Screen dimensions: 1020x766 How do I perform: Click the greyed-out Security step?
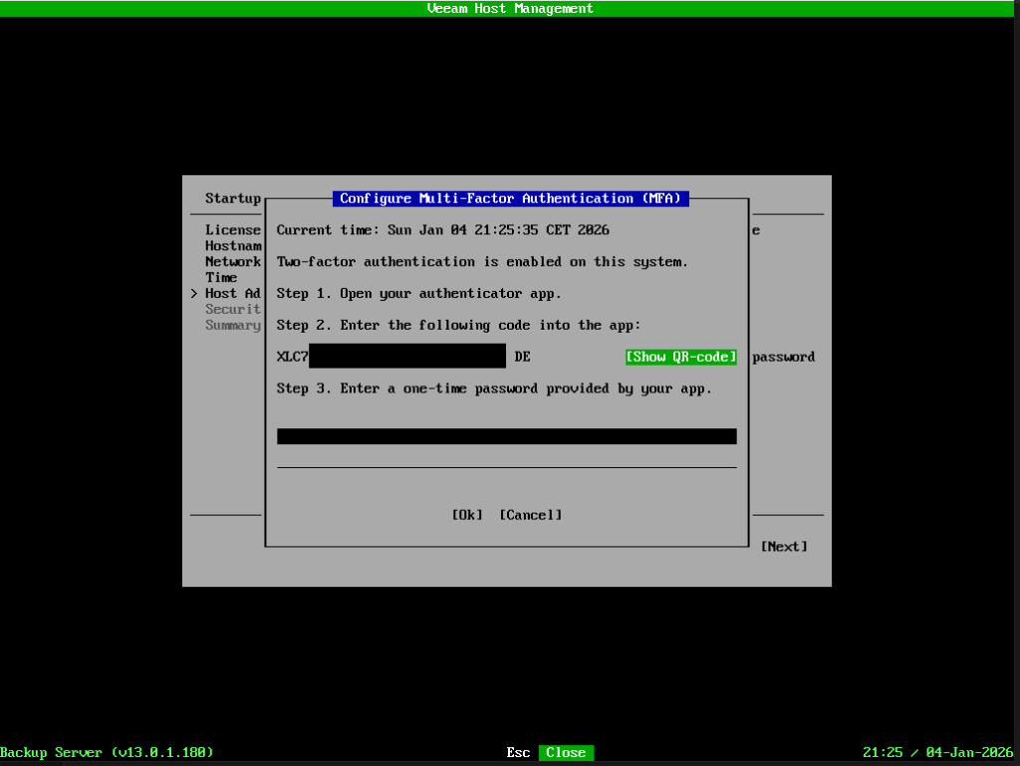coord(232,310)
